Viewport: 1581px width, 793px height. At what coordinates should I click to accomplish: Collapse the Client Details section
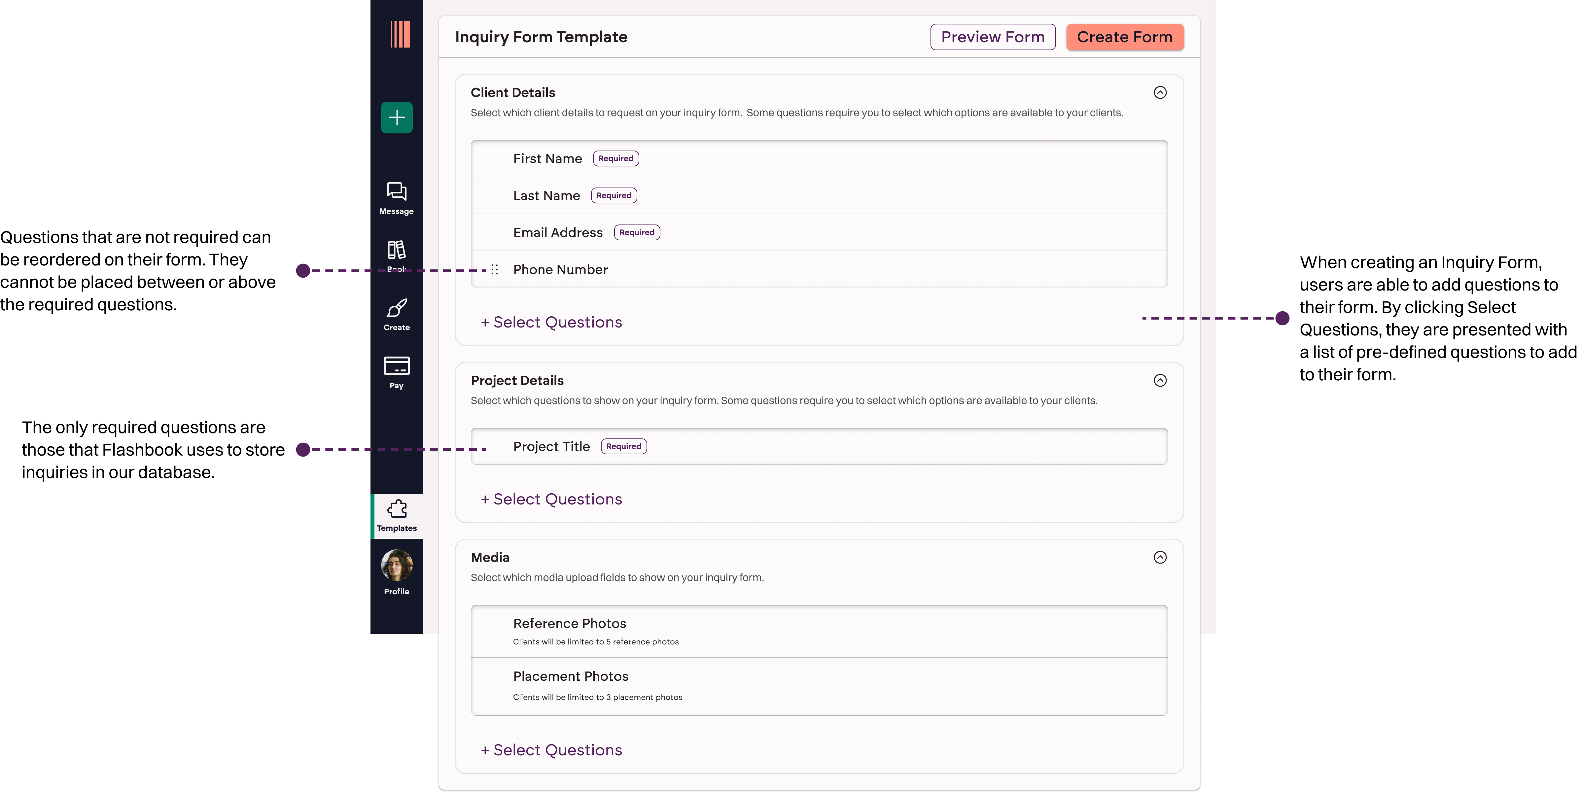(x=1159, y=93)
